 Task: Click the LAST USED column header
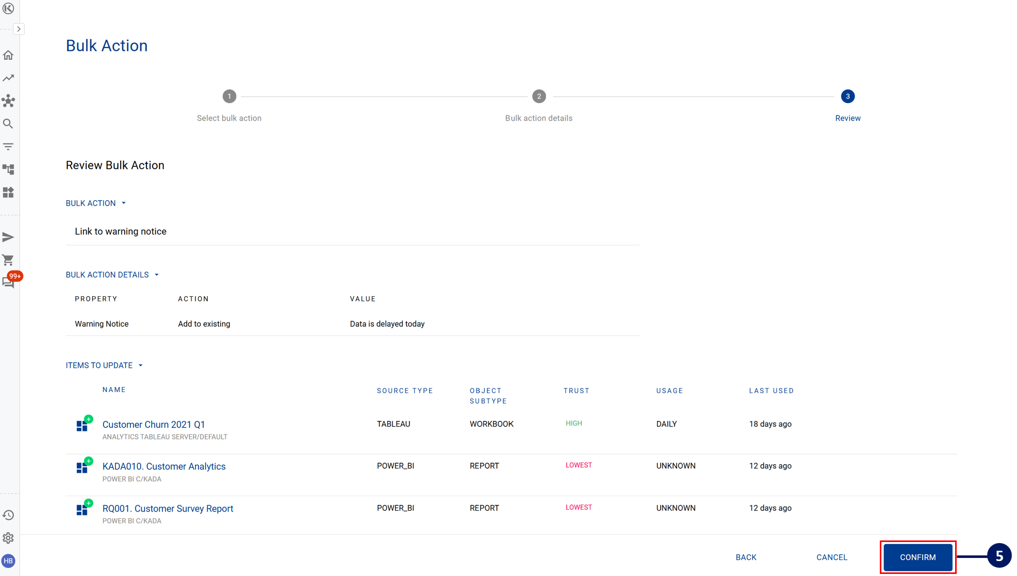tap(772, 391)
